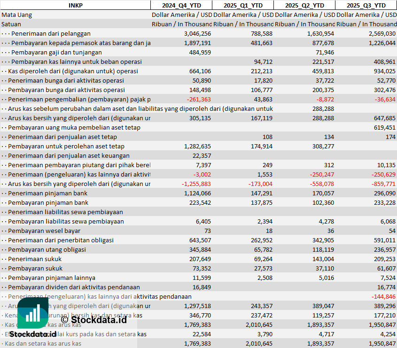Click red value -8,872

(325, 100)
